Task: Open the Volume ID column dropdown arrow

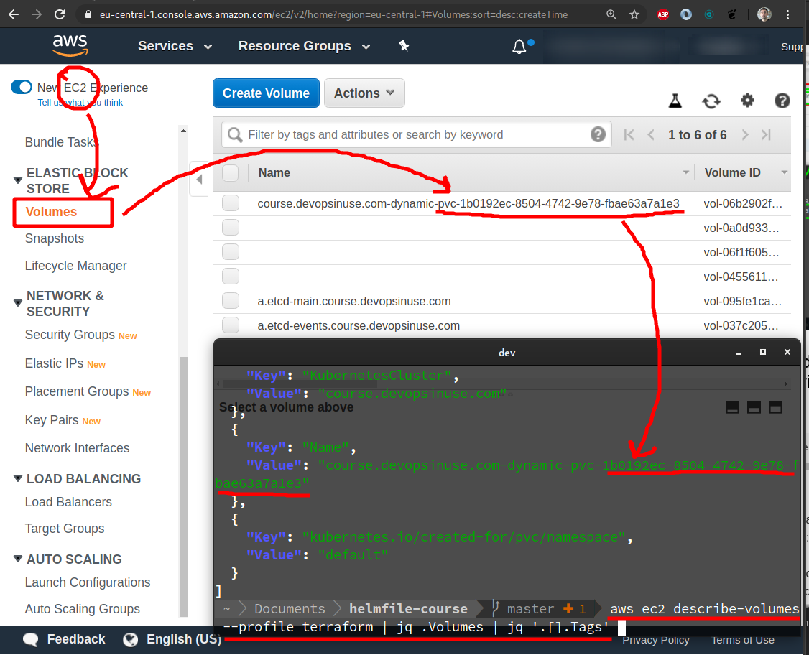Action: pos(785,172)
